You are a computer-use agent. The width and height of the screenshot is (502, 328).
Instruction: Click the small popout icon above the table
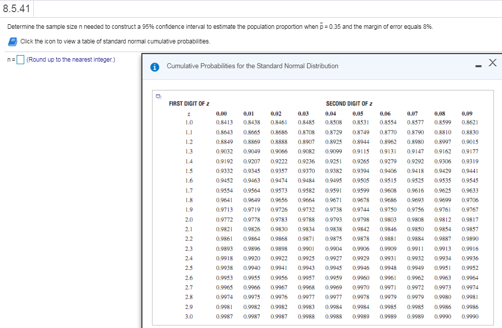click(158, 96)
